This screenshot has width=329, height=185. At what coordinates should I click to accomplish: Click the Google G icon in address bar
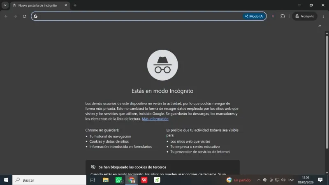point(36,16)
